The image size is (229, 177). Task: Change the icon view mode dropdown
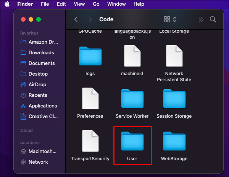pyautogui.click(x=170, y=19)
